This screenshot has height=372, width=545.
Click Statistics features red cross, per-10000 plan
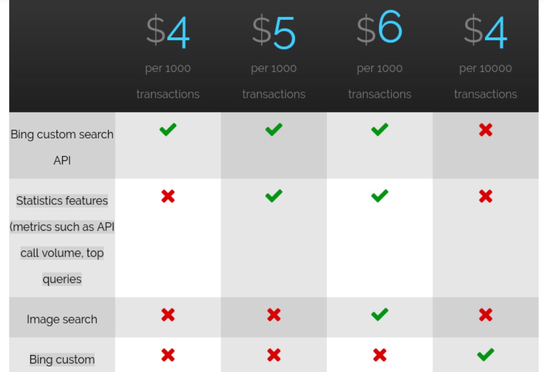coord(486,196)
